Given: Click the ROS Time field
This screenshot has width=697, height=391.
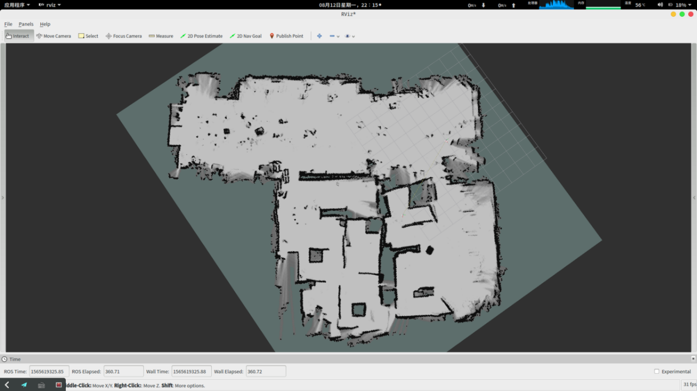Looking at the screenshot, I should pyautogui.click(x=49, y=371).
